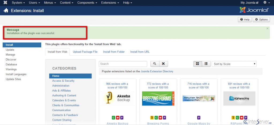Click green C badge on RSForm! Pro card

pos(237,118)
